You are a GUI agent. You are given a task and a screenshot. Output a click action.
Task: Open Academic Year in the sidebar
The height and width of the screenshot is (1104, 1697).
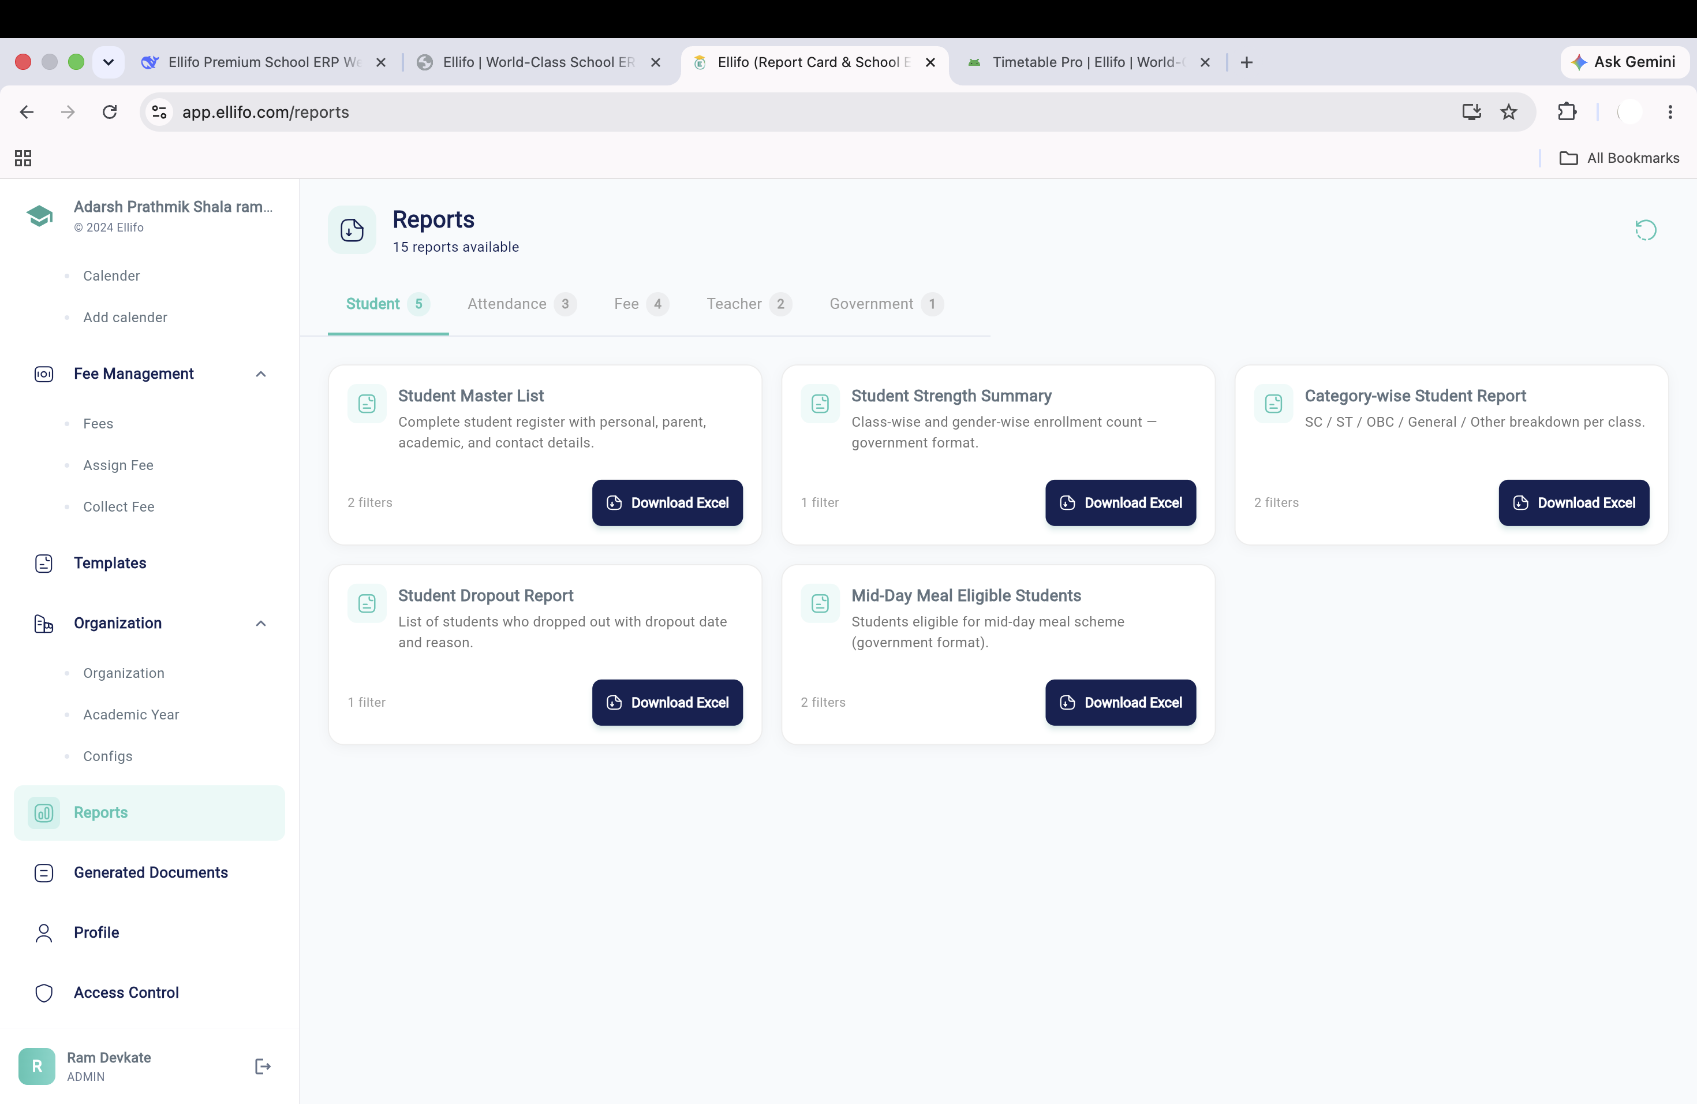(131, 715)
